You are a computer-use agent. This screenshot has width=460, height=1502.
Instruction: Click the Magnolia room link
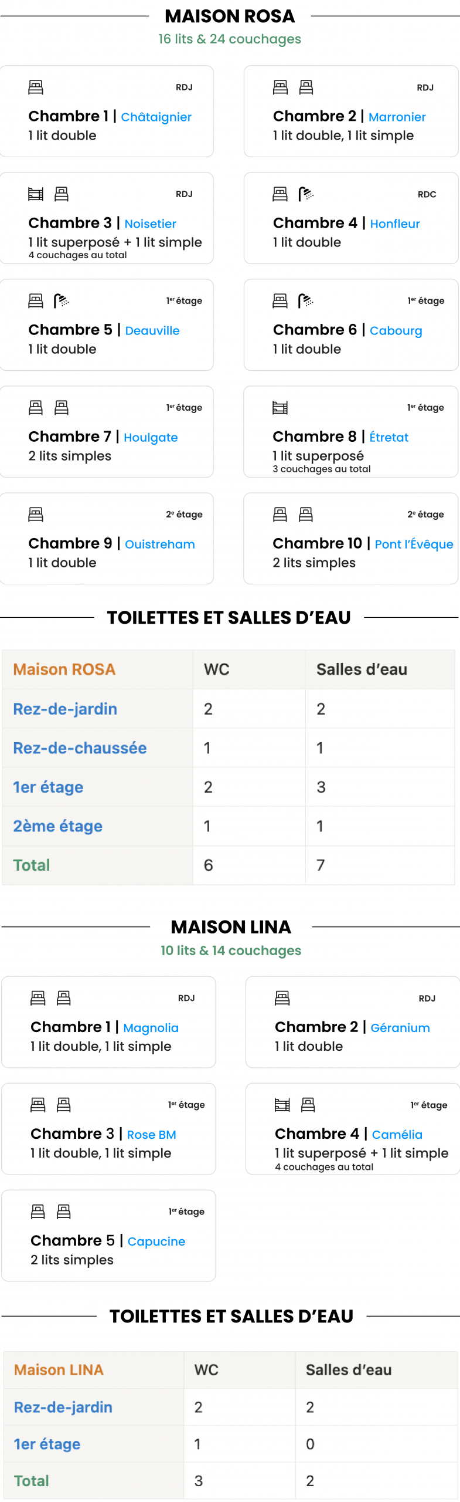tap(151, 1028)
